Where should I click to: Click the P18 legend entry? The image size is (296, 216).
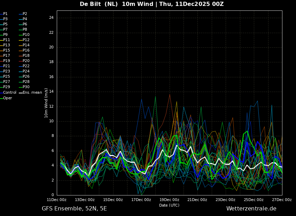pos(24,55)
